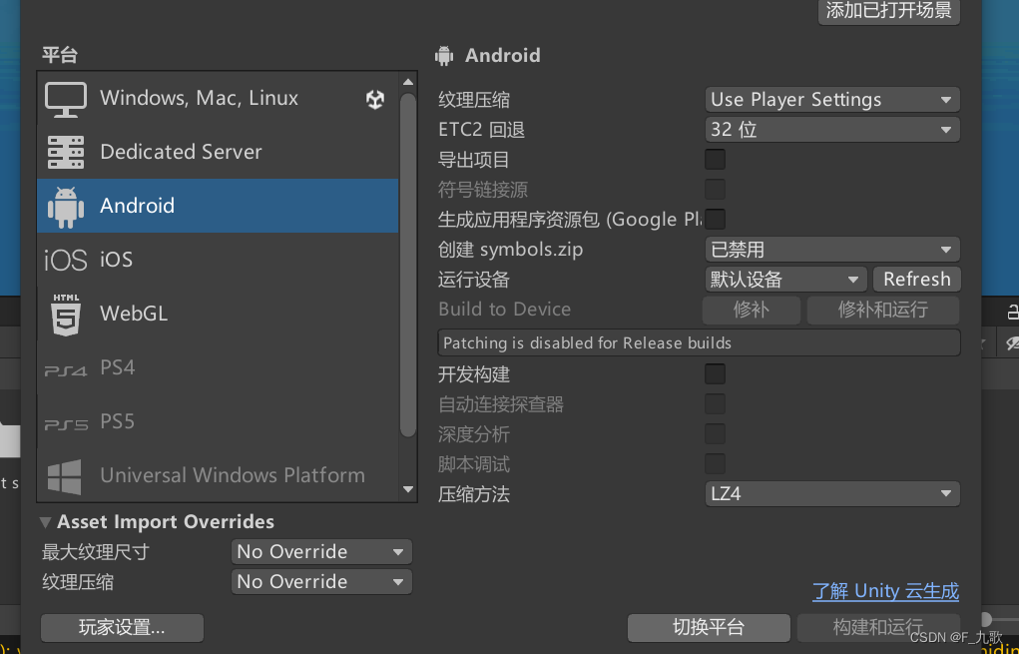Select the PS4 platform label
The width and height of the screenshot is (1019, 654).
coord(118,367)
